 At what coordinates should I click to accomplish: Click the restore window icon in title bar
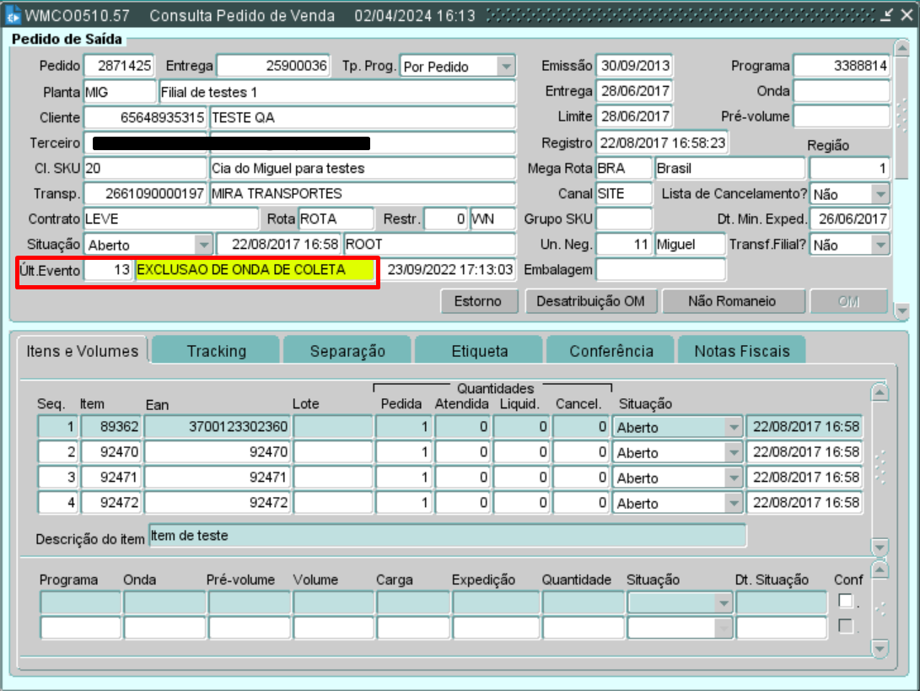click(x=886, y=14)
